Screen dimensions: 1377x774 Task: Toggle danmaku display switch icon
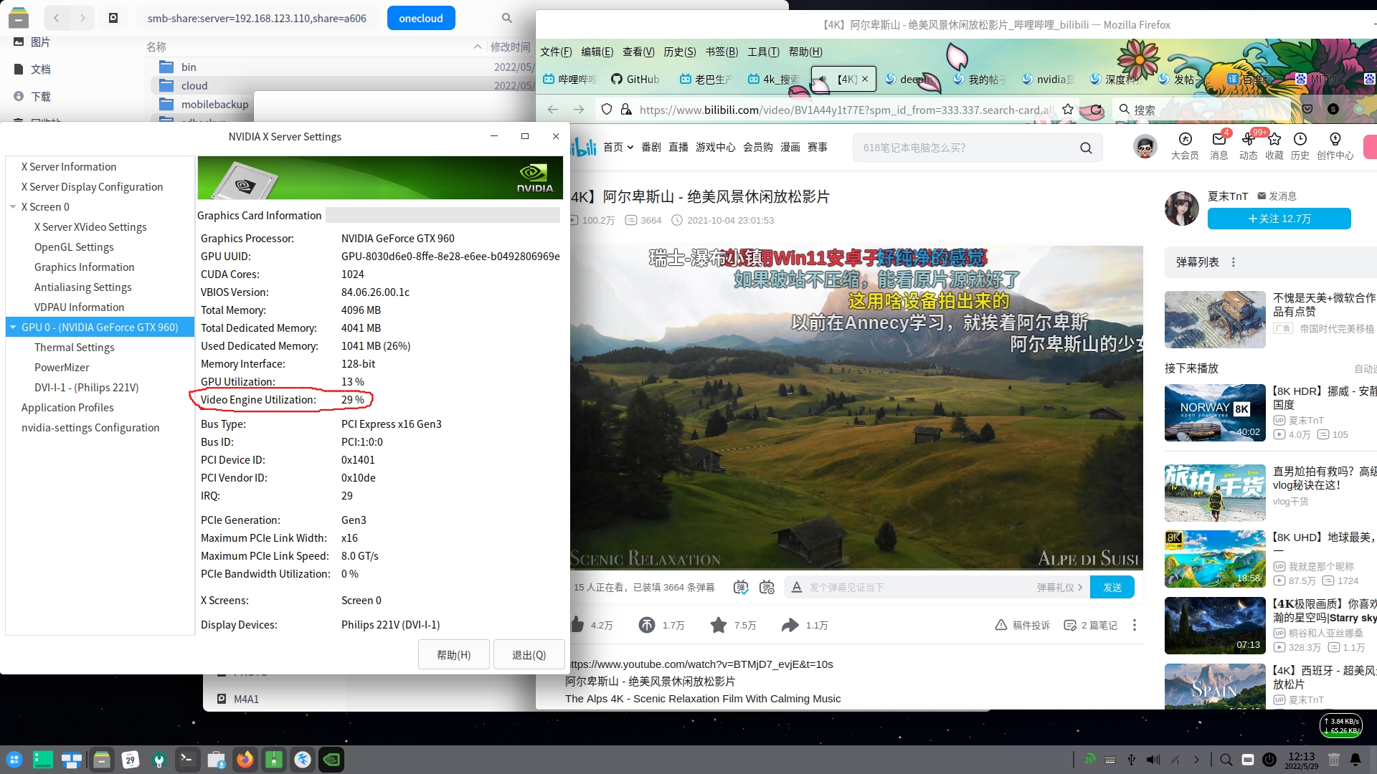click(x=741, y=588)
